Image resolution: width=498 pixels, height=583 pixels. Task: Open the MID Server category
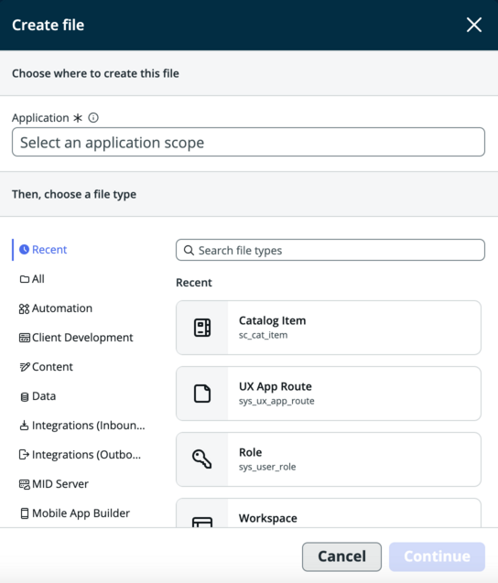(x=54, y=484)
